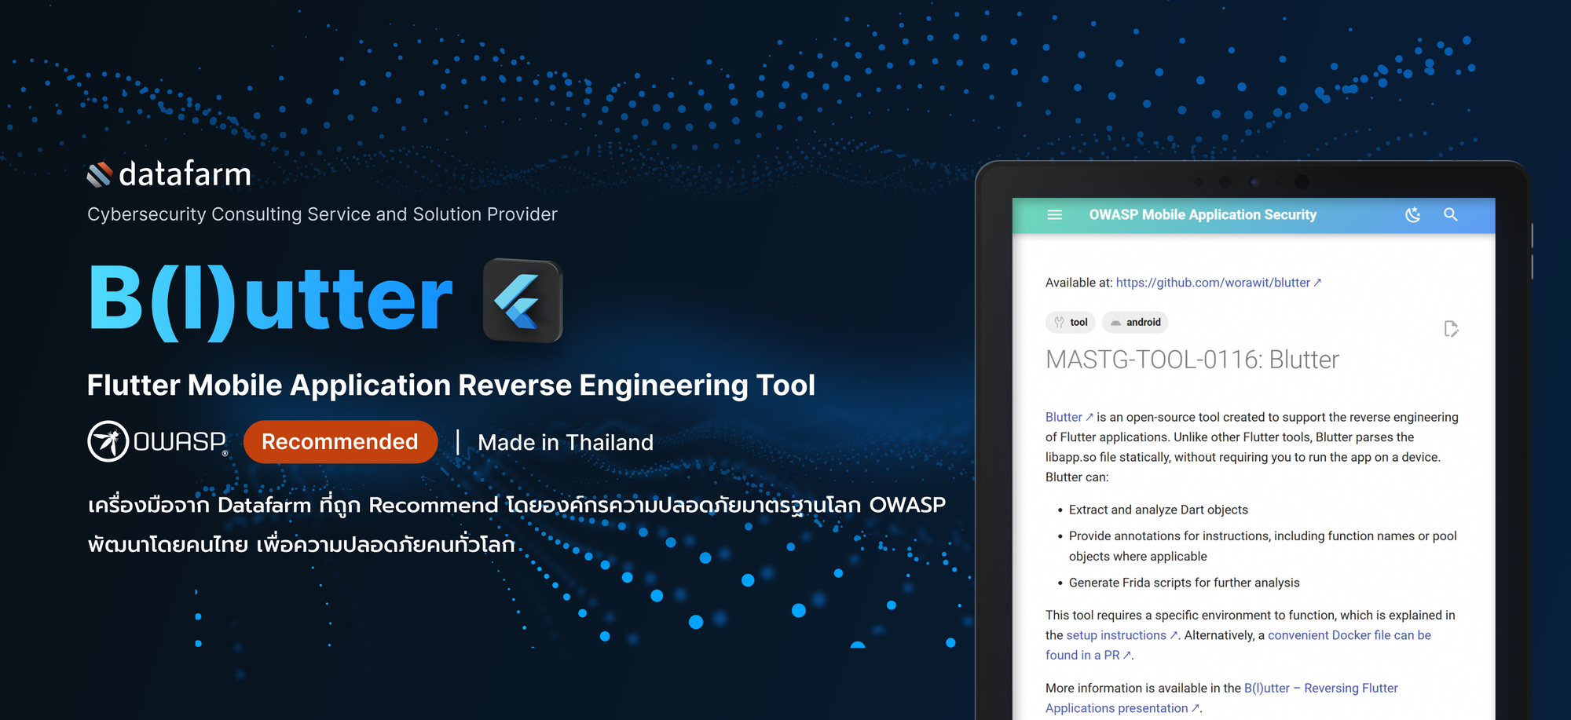Select the 'android' tag chip
Image resolution: width=1571 pixels, height=720 pixels.
pos(1135,322)
